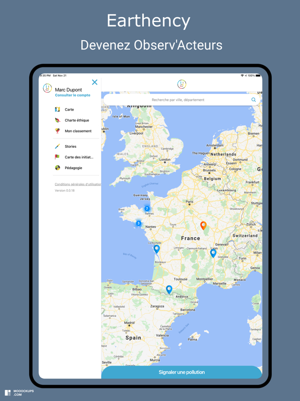The height and width of the screenshot is (401, 300).
Task: Click the Barcelona label on the map
Action: (x=187, y=310)
